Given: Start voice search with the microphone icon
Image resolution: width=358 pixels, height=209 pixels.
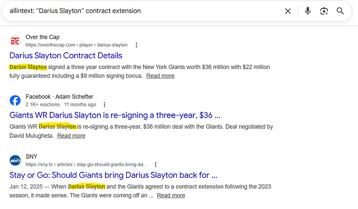Looking at the screenshot, I should (307, 11).
